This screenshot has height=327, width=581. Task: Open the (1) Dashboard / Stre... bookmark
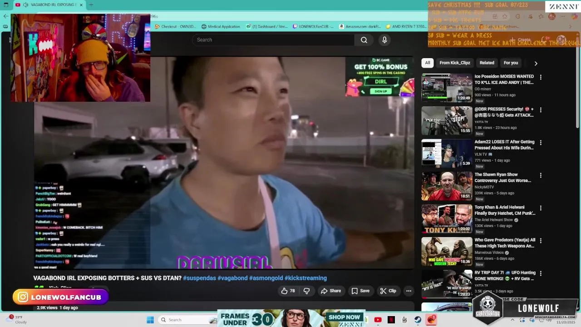click(267, 26)
